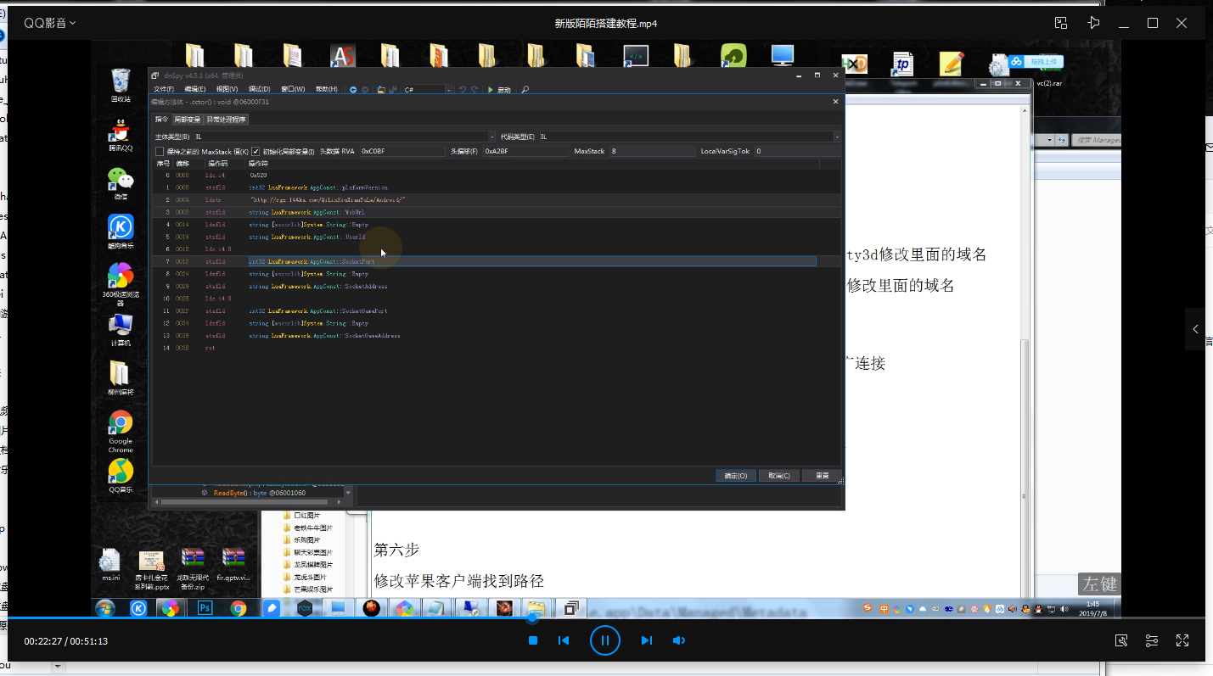The width and height of the screenshot is (1213, 676).
Task: Open the ms.ini desktop file
Action: (111, 566)
